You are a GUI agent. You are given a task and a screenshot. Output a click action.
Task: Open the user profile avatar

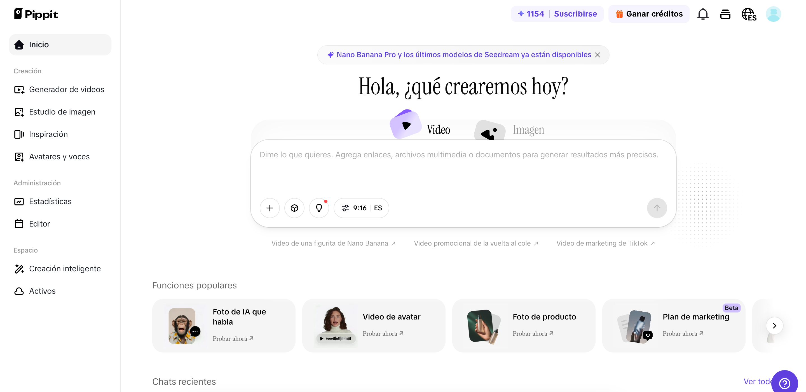pos(773,14)
